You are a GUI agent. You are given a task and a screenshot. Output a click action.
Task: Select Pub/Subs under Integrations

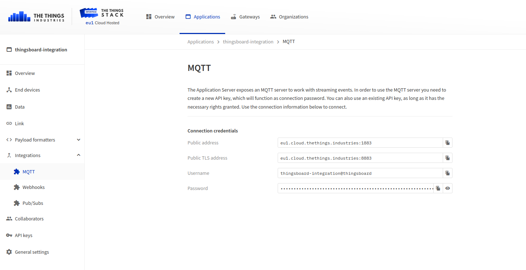(x=33, y=203)
